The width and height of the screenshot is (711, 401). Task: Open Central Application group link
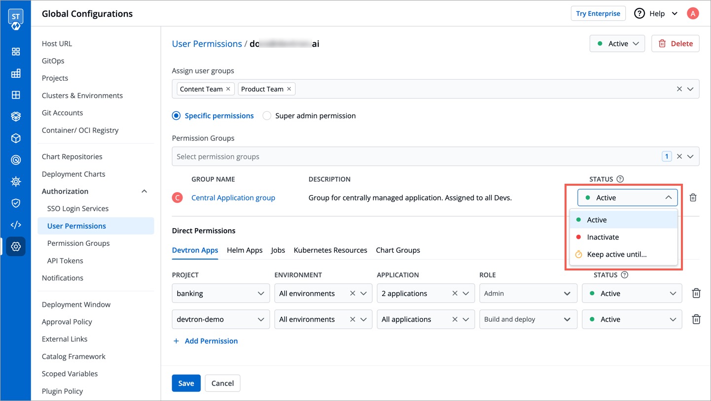233,198
